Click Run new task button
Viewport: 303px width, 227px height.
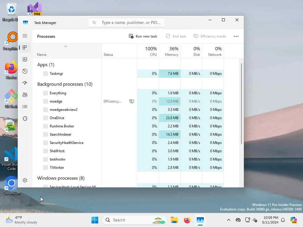point(143,36)
